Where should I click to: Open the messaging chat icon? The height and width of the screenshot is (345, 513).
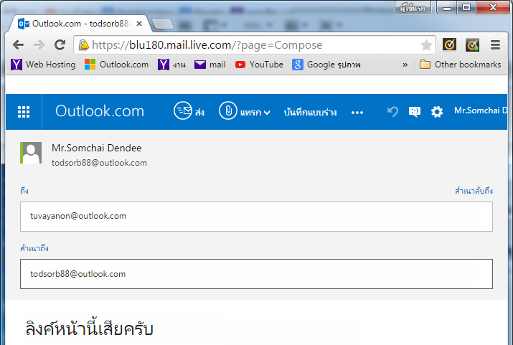pos(414,111)
